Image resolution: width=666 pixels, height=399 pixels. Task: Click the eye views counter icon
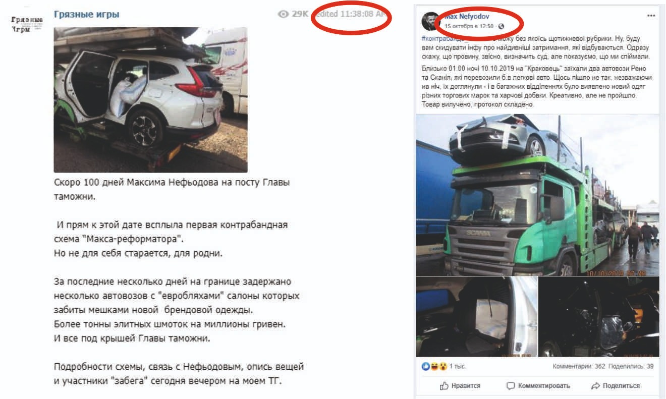tap(283, 14)
